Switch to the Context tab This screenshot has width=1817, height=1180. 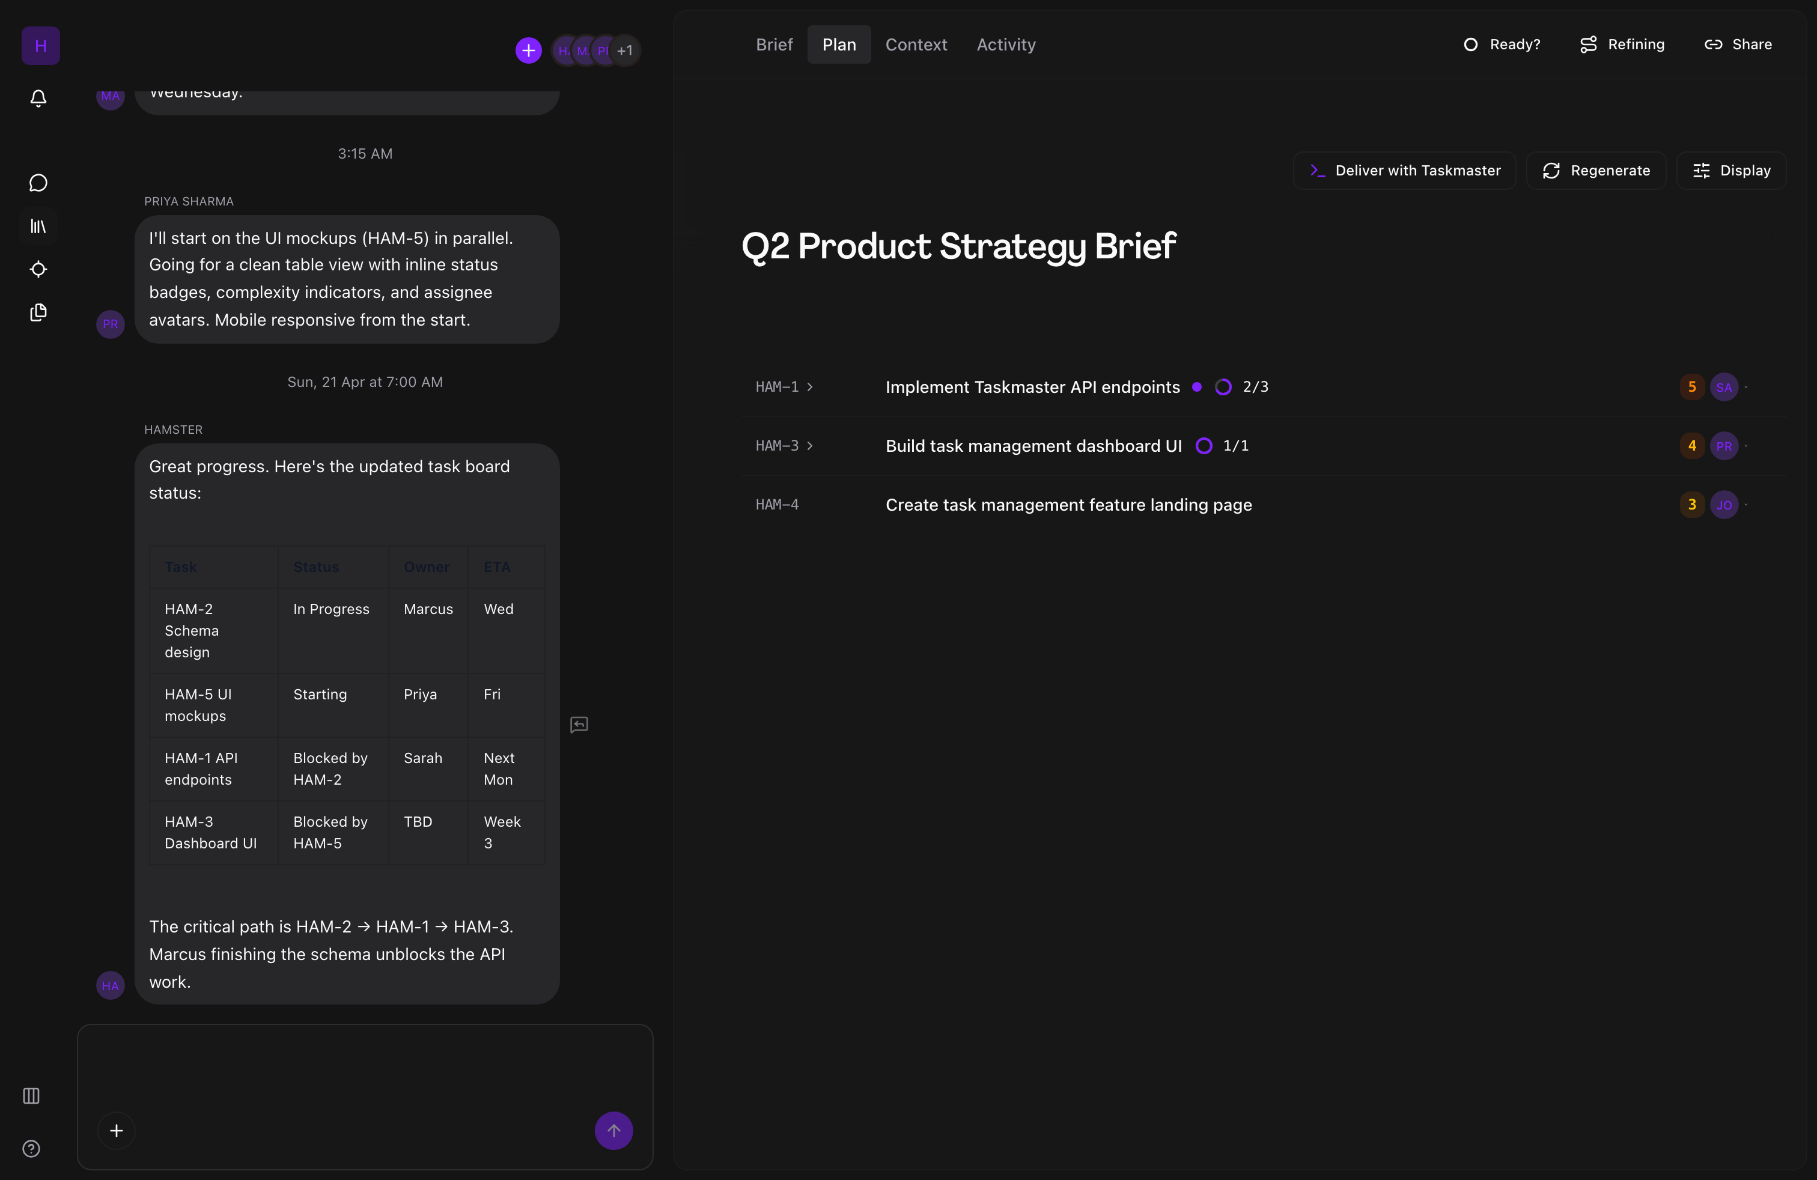(916, 44)
